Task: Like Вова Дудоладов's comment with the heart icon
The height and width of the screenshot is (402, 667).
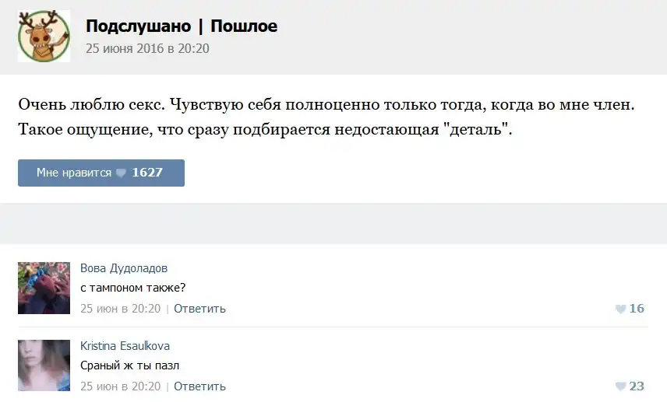Action: tap(620, 309)
